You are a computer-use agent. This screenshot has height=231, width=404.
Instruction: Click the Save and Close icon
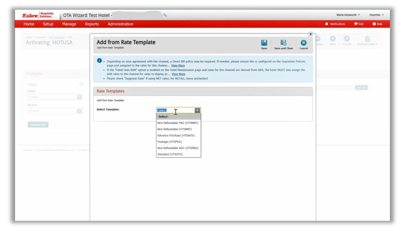[284, 43]
